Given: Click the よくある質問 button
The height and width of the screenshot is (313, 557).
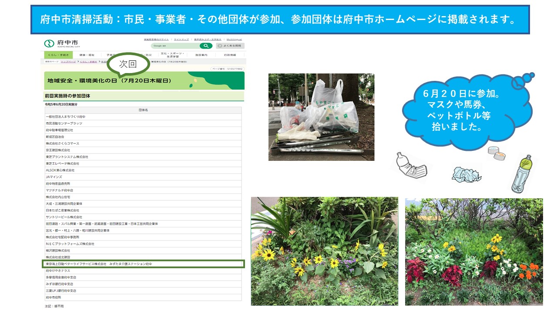Looking at the screenshot, I should 230,46.
